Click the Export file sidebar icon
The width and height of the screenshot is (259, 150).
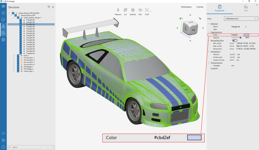tap(3, 19)
